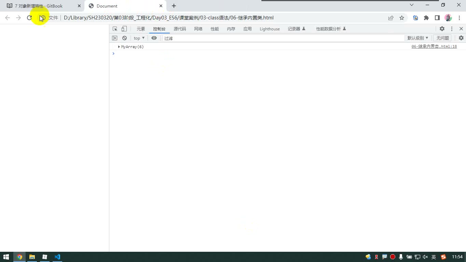Focus the 过滤 console filter field

tap(284, 38)
